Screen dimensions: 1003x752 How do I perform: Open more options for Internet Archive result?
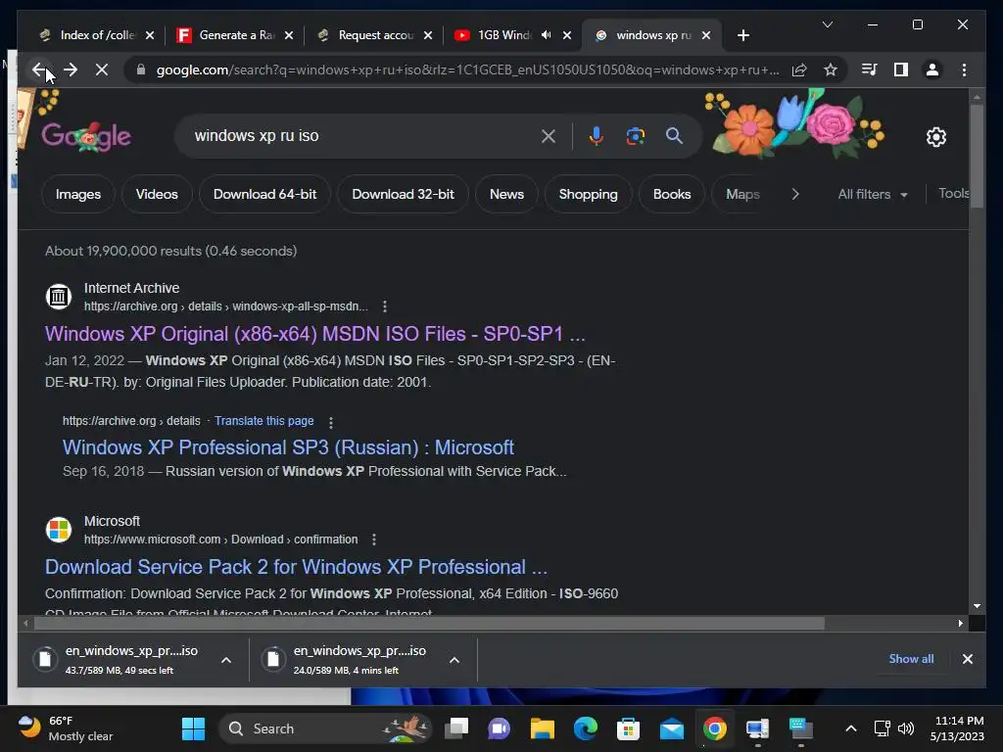384,306
